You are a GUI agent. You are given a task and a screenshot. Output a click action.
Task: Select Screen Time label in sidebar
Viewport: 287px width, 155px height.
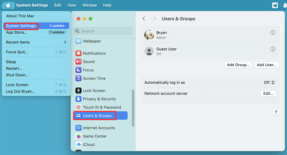click(x=94, y=78)
